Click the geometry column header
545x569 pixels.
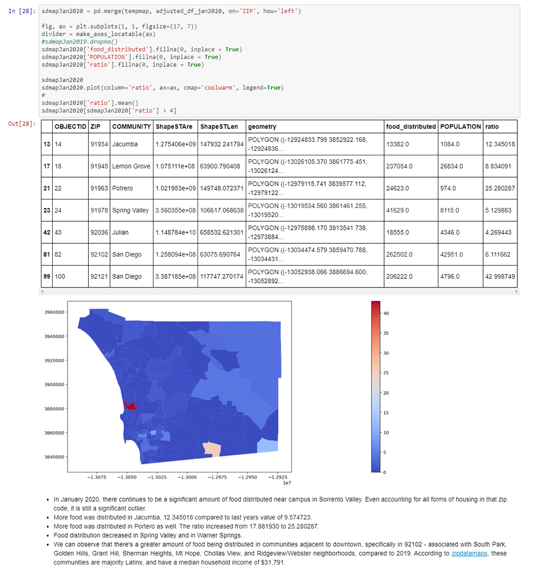[315, 127]
